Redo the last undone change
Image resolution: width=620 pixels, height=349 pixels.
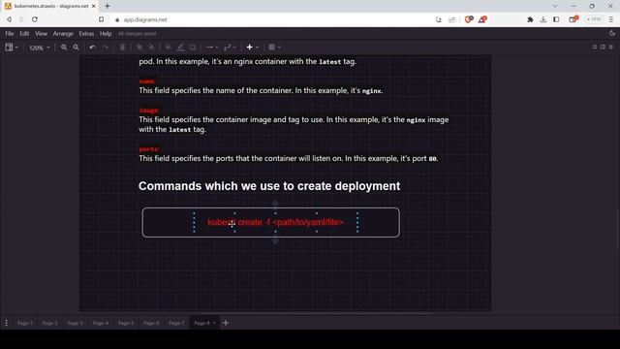[106, 48]
